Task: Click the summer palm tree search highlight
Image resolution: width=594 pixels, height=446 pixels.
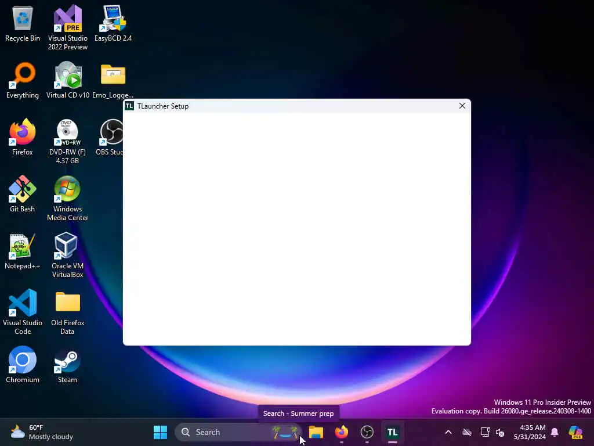Action: 286,432
